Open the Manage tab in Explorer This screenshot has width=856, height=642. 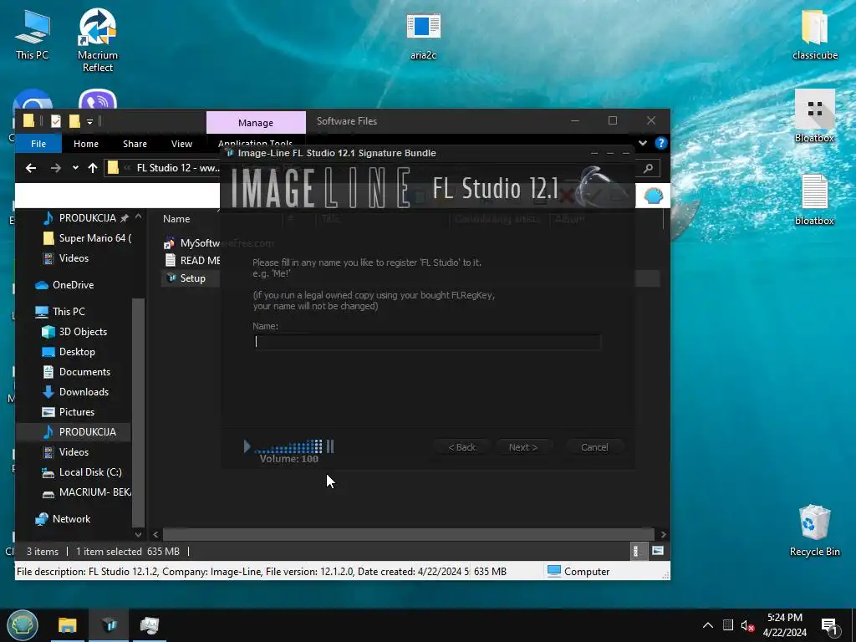256,123
